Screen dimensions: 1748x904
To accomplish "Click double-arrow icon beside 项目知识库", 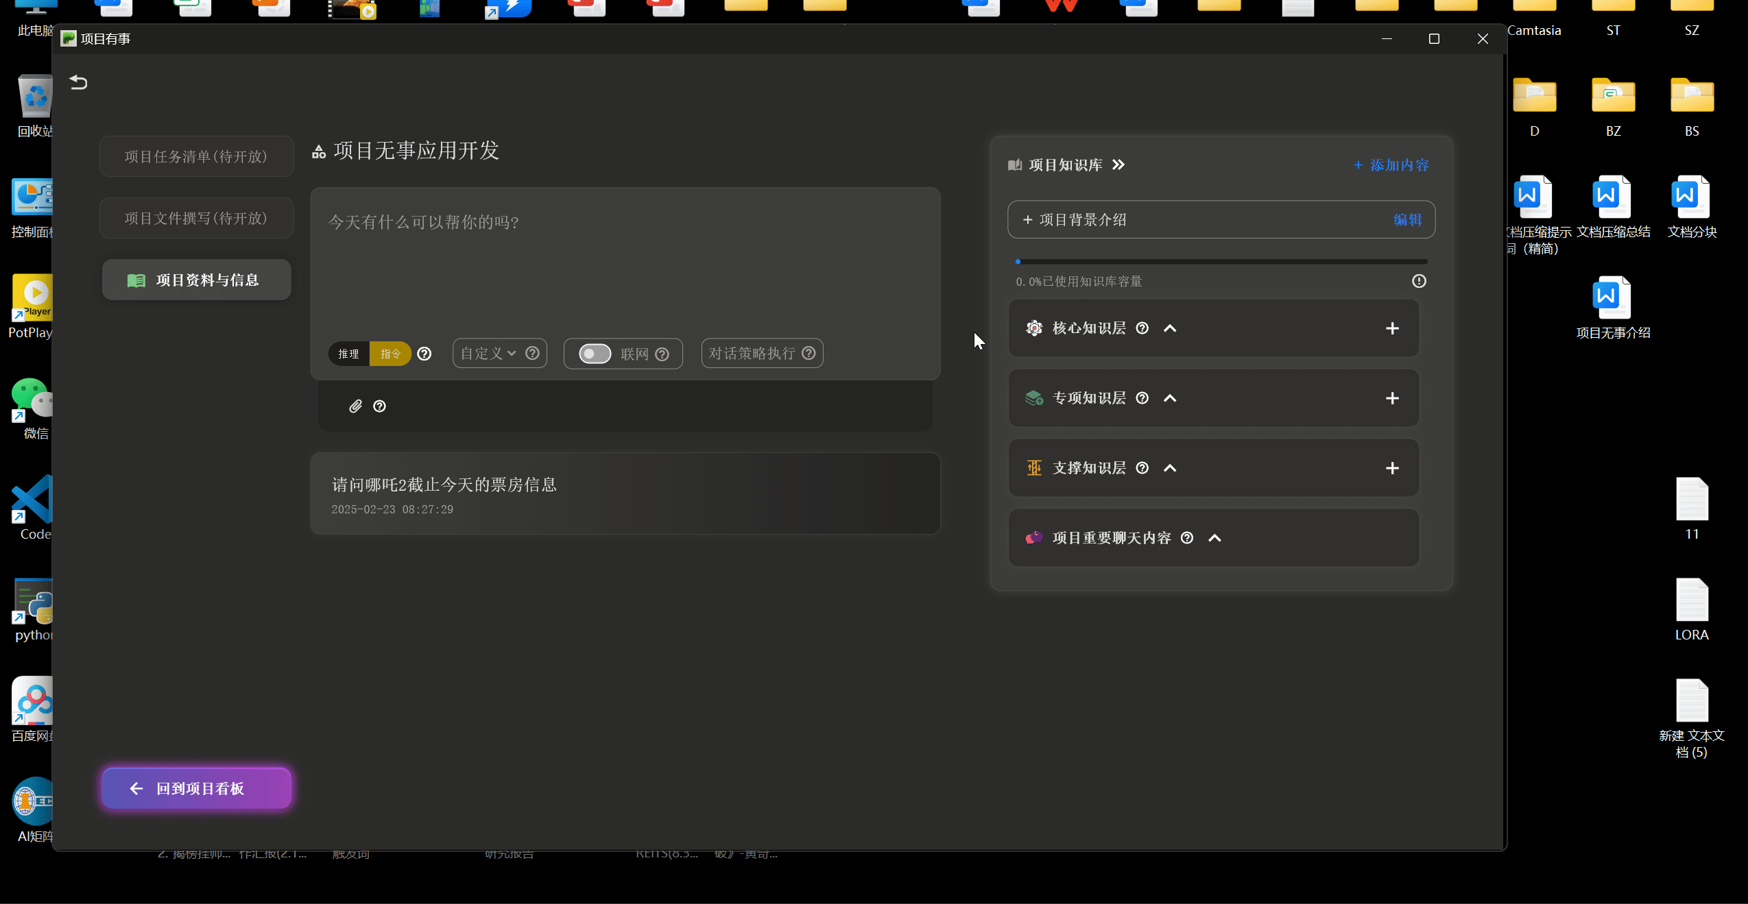I will [x=1118, y=165].
